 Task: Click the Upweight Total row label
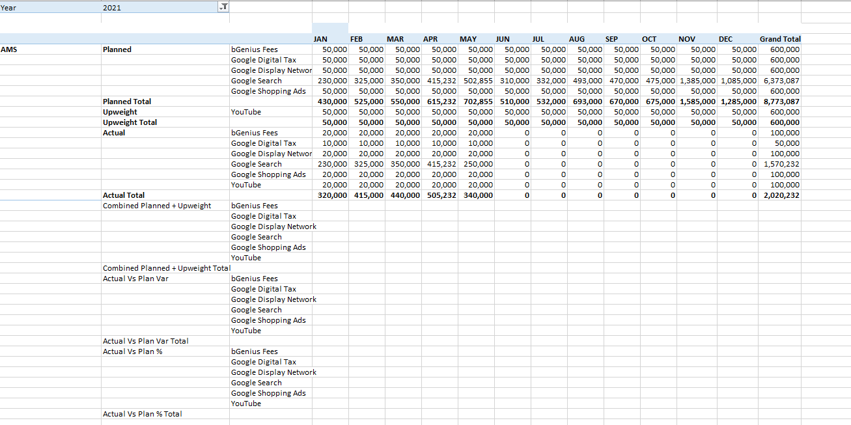[x=130, y=122]
